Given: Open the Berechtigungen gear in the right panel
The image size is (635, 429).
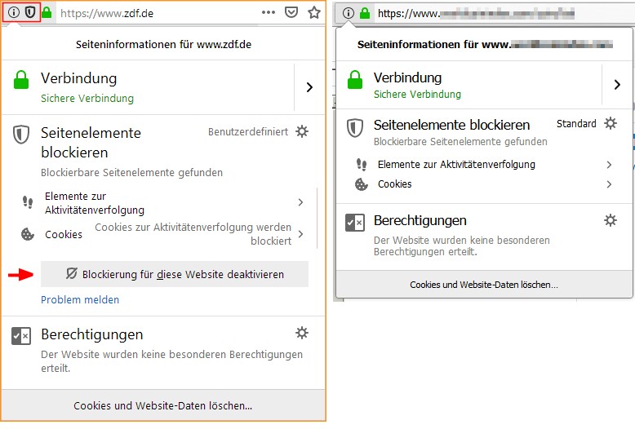Looking at the screenshot, I should click(x=611, y=220).
